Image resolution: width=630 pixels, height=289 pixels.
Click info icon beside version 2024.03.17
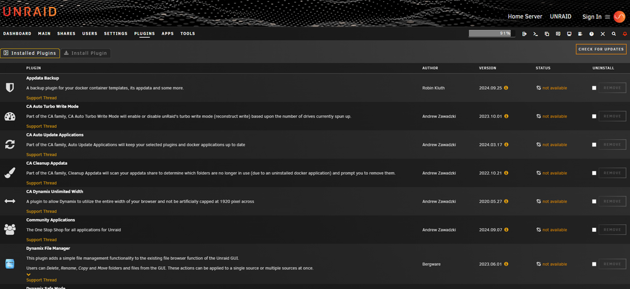click(507, 145)
